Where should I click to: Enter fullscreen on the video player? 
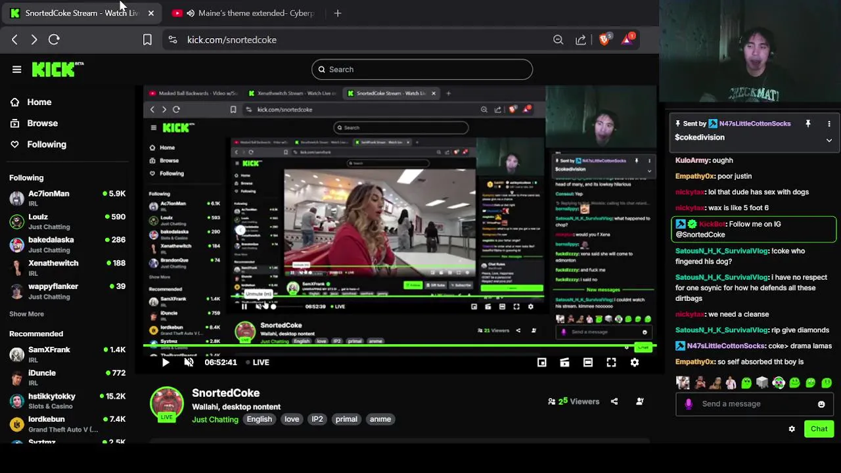point(611,362)
